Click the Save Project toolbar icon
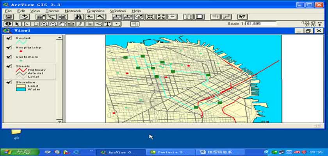Image resolution: width=328 pixels, height=156 pixels. [9, 17]
